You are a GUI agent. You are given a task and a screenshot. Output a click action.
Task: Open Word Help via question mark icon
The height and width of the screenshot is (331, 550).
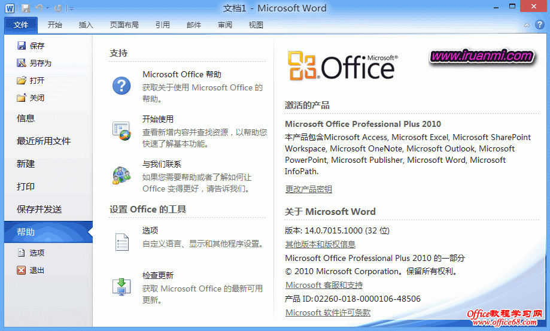[540, 25]
